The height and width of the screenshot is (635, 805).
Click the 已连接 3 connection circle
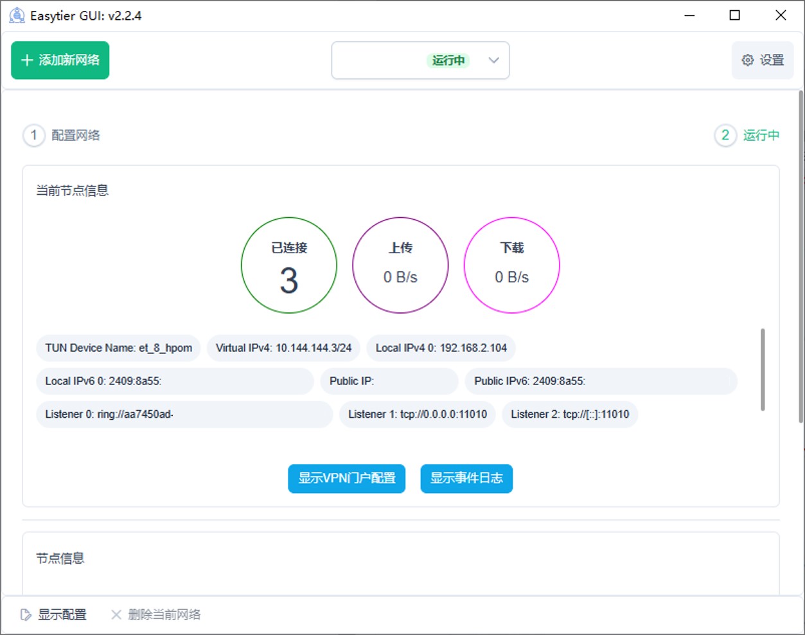pos(289,265)
